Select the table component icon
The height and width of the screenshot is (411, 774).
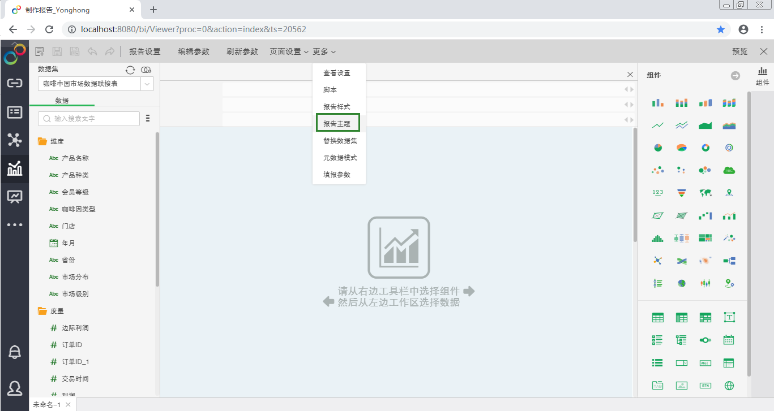coord(658,318)
